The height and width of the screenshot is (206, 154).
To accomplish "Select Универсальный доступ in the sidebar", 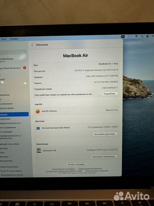I will (10, 123).
